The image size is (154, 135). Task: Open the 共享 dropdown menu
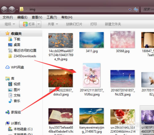(x=53, y=24)
